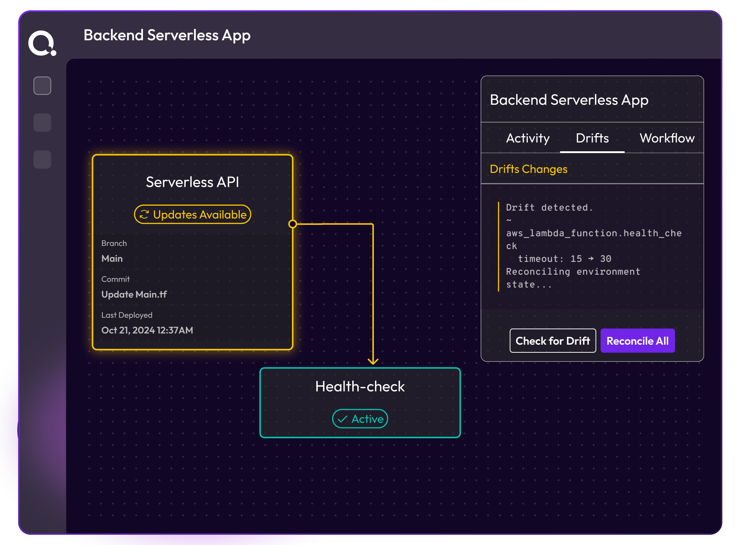
Task: Click the checkmark icon in Active badge
Action: 342,419
